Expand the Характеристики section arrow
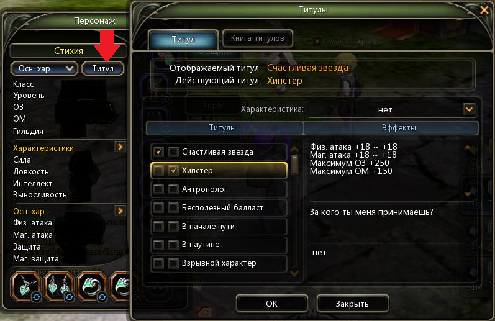Screen dimensions: 495x321 coord(120,147)
